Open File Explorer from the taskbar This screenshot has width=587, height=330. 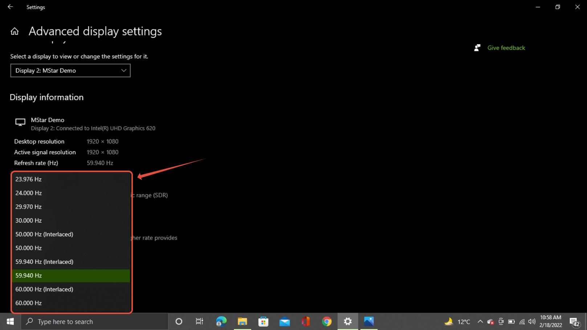click(242, 322)
